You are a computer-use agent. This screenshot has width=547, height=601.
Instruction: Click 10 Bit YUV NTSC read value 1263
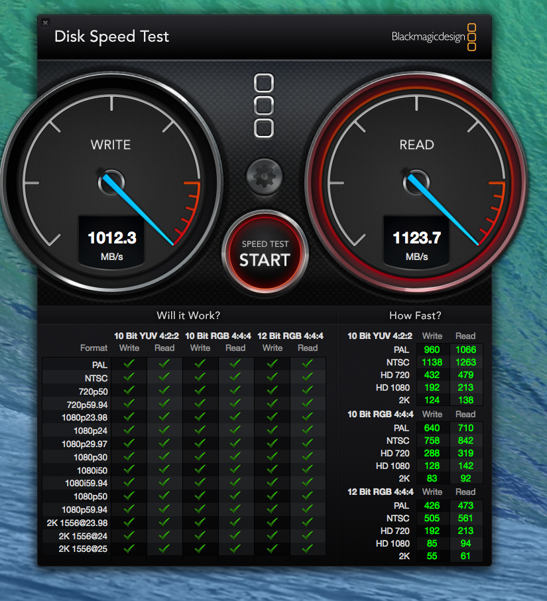[x=466, y=362]
